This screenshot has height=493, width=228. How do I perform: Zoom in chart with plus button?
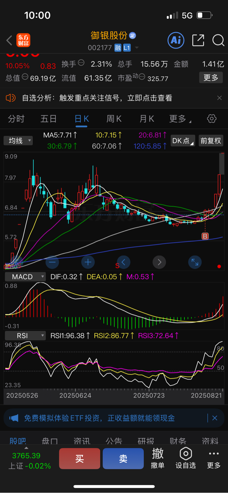tap(88, 262)
